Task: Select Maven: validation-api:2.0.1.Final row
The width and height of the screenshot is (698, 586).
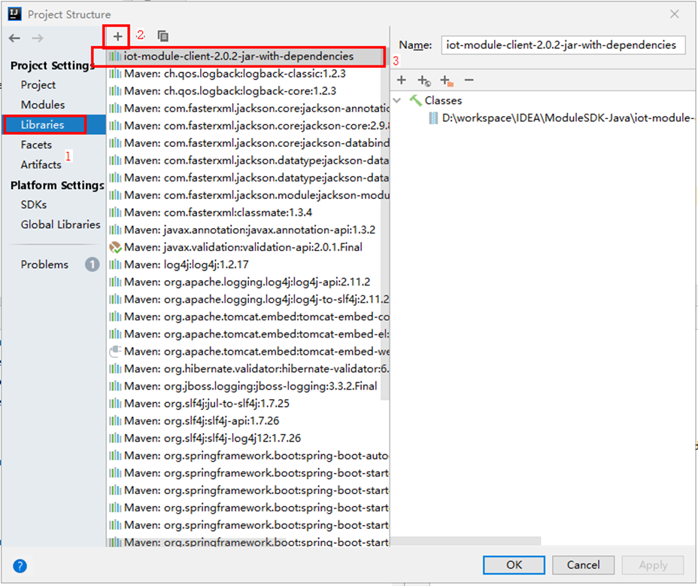Action: 248,247
